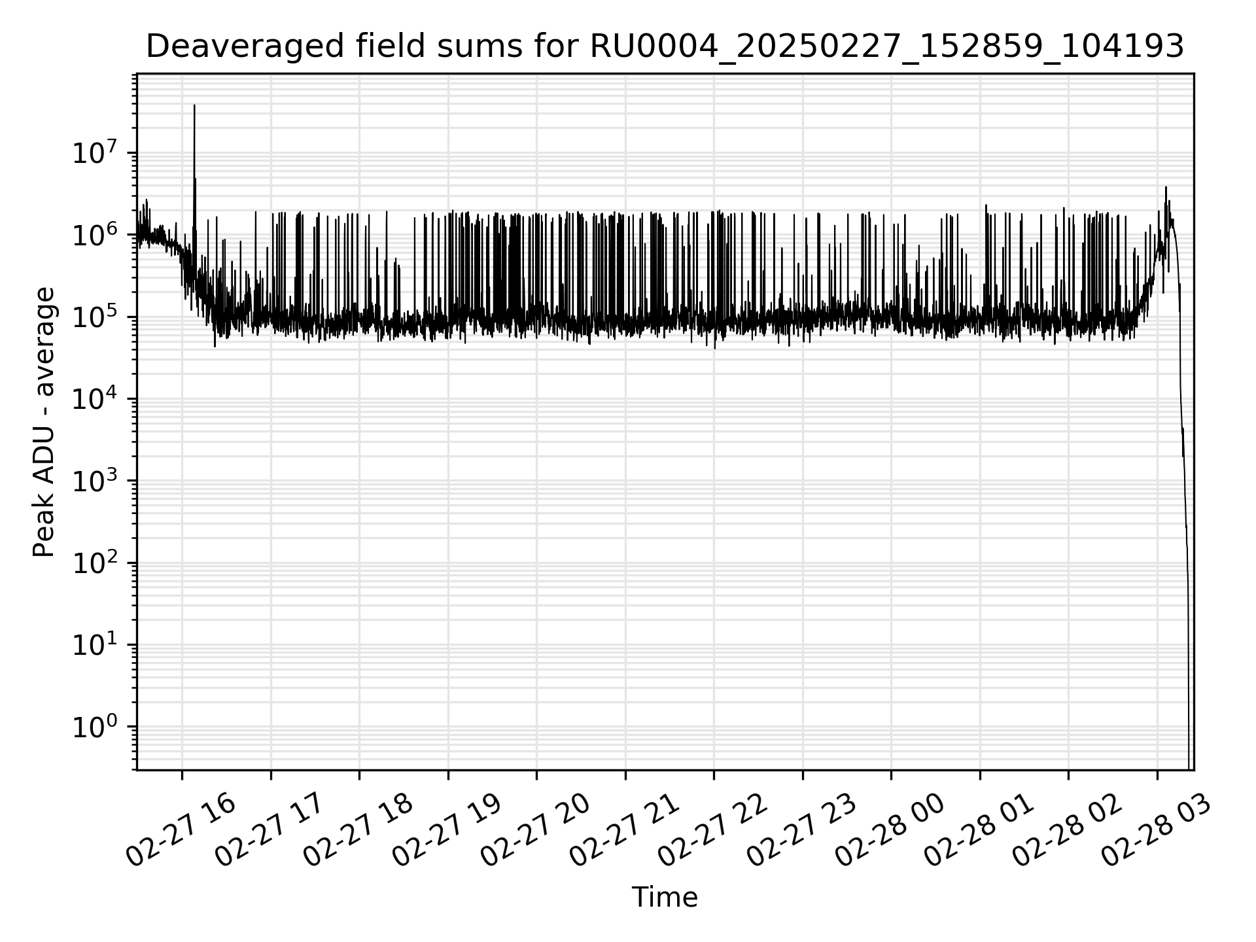Viewport: 1256px width, 942px height.
Task: Click the x tick label '02-27 20'
Action: click(x=534, y=829)
